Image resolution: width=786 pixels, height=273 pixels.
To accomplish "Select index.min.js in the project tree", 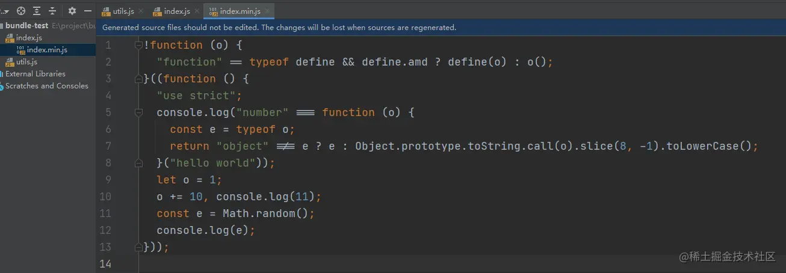I will (47, 50).
